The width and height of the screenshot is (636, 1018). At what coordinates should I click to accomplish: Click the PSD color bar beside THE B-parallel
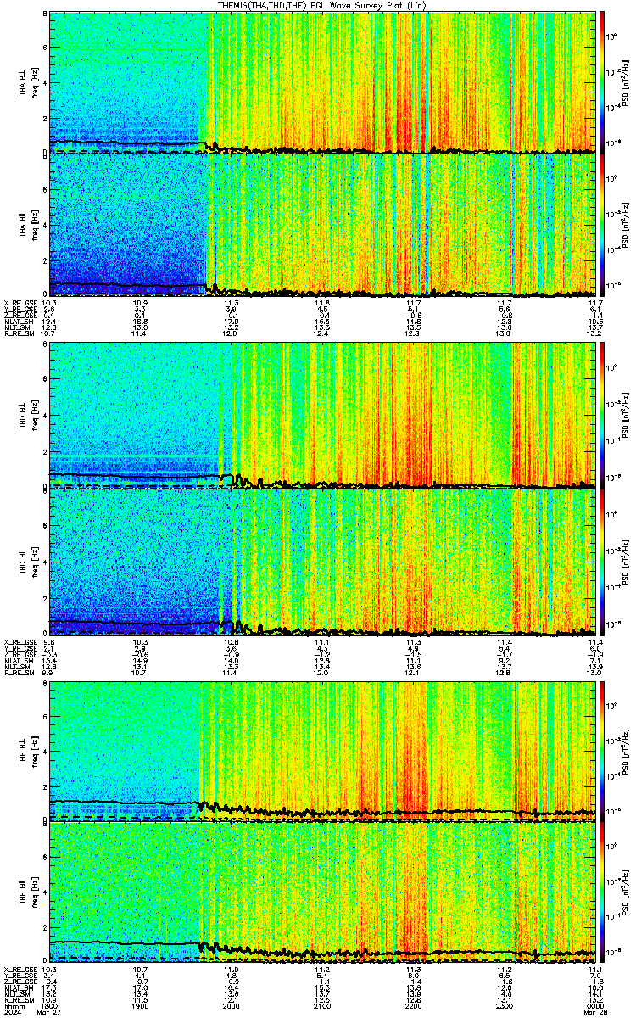[x=602, y=893]
